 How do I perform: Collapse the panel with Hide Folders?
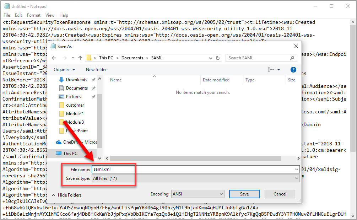click(66, 195)
